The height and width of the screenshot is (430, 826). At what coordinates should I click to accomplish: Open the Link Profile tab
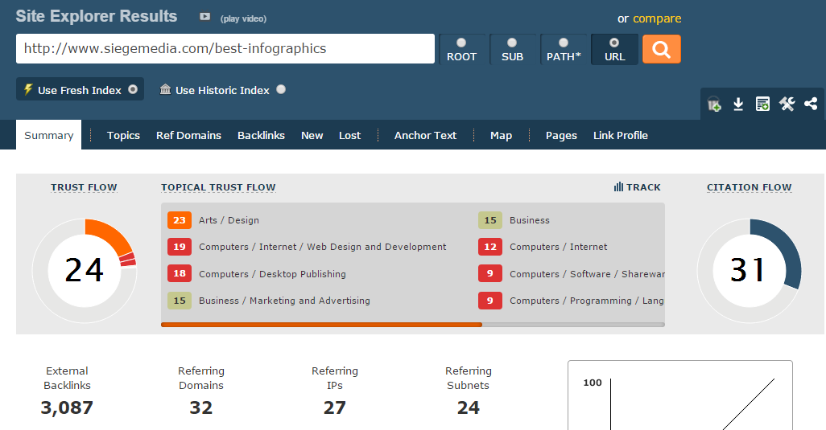620,135
